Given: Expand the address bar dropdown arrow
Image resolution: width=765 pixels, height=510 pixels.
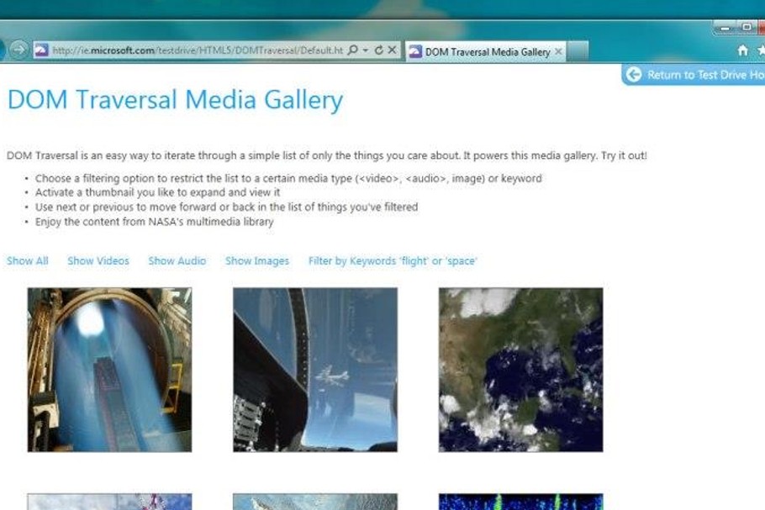Looking at the screenshot, I should [x=366, y=50].
